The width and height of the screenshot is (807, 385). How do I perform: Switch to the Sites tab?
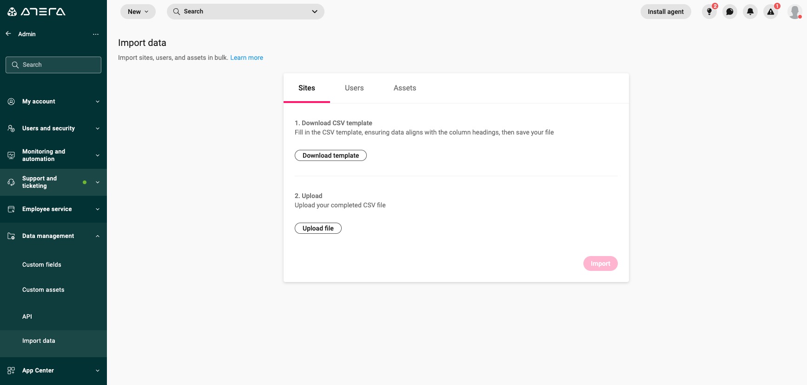coord(307,88)
